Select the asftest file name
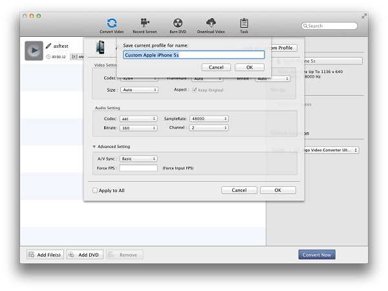This screenshot has height=291, width=388. pos(61,46)
